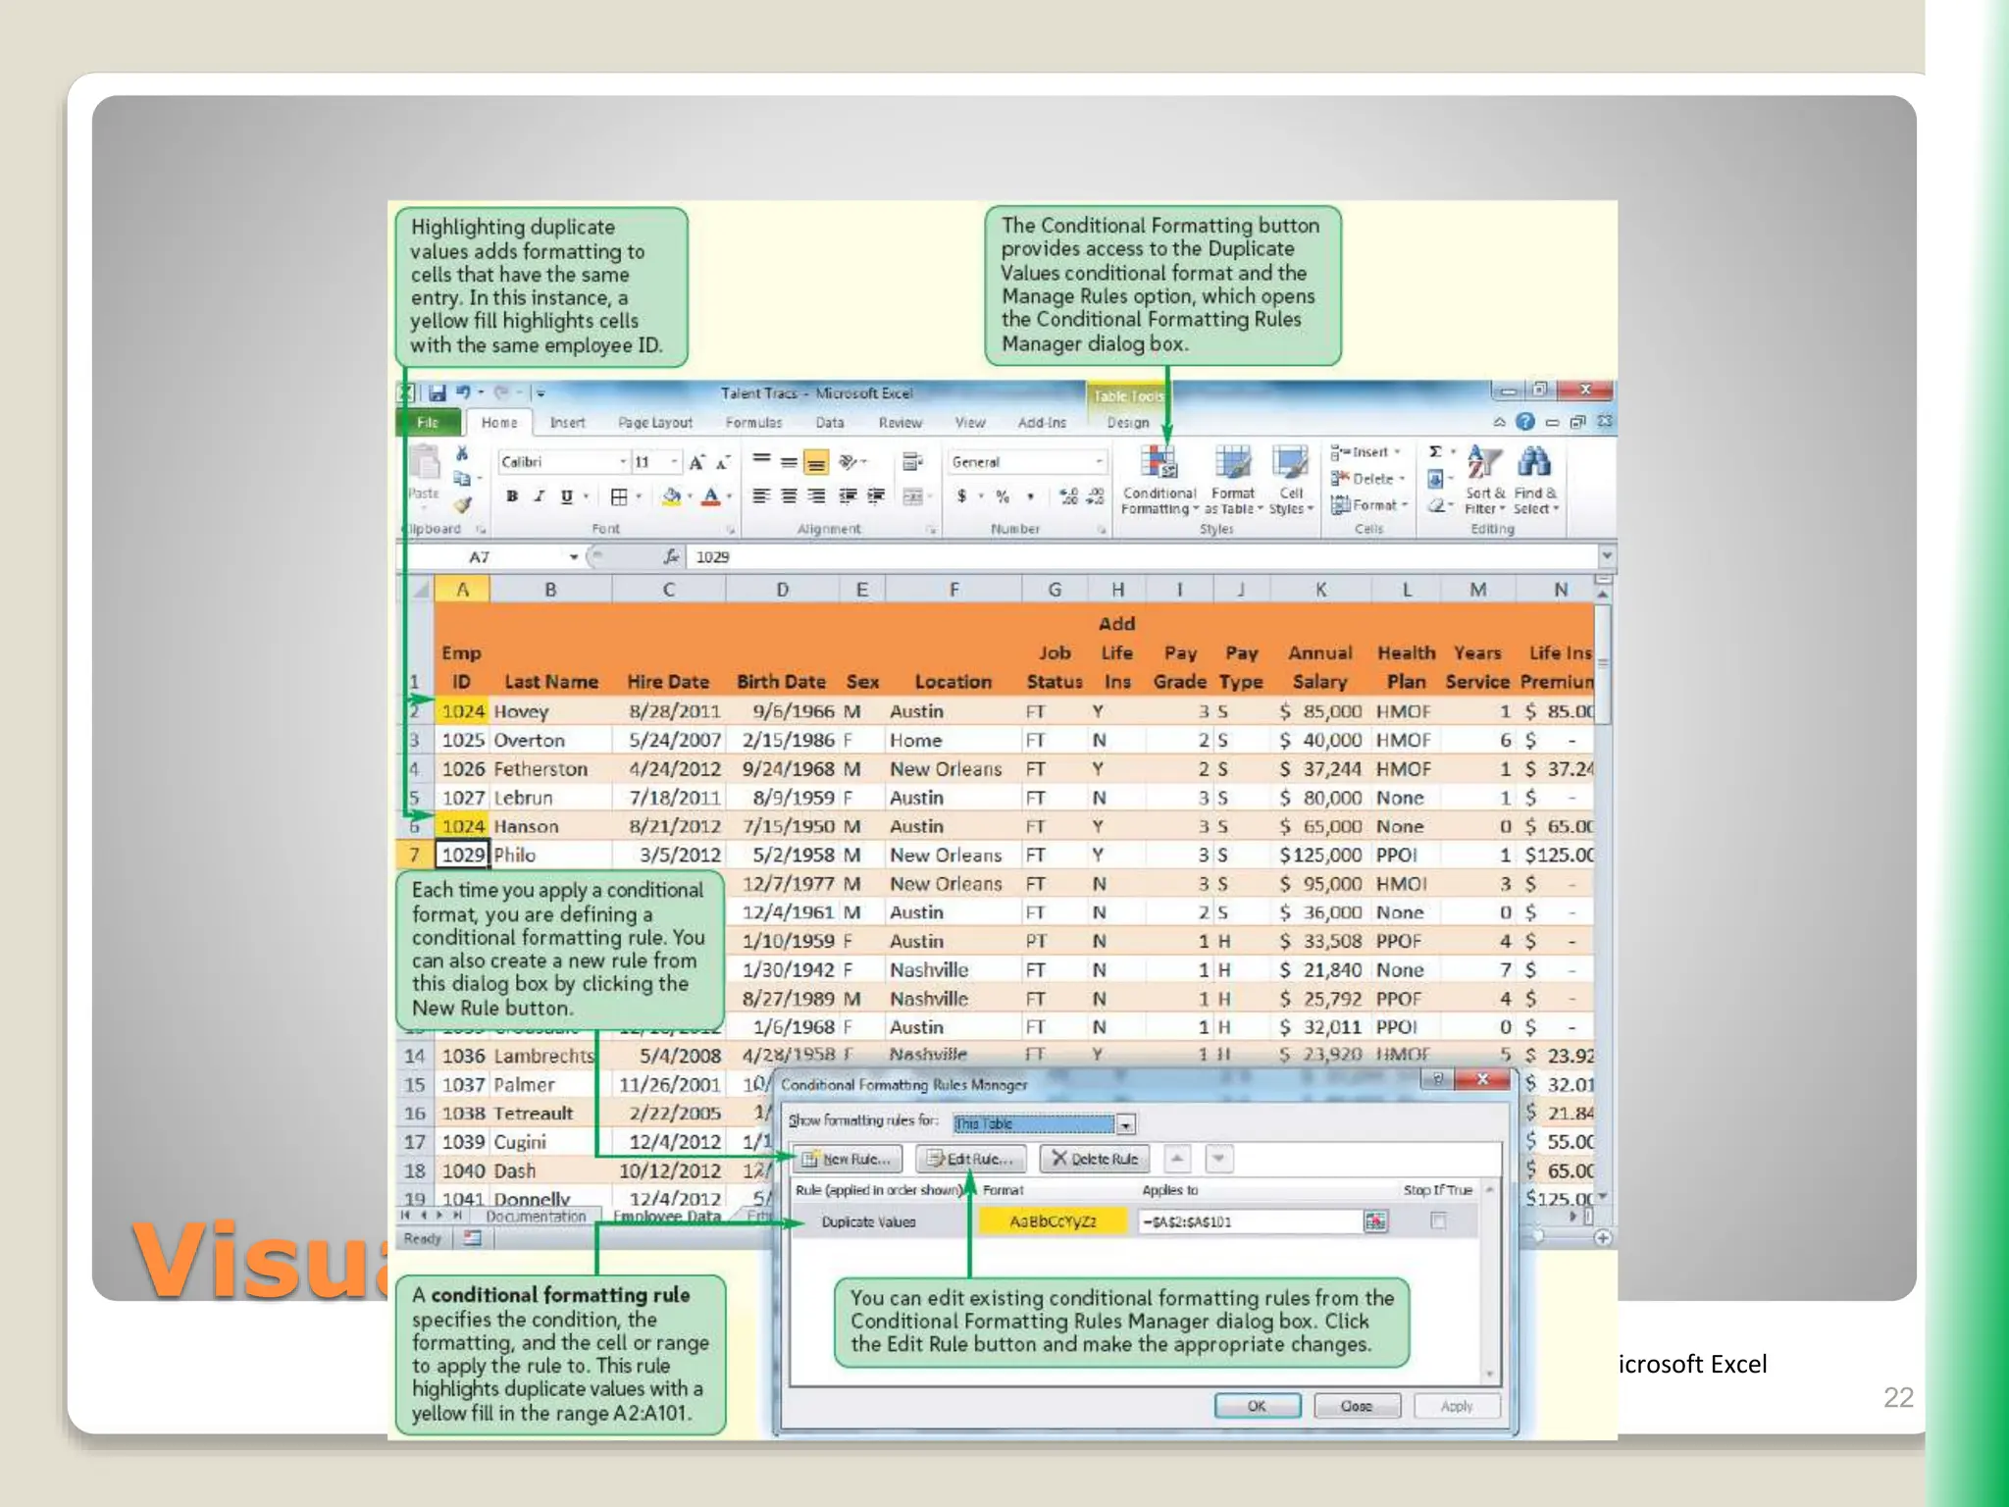The height and width of the screenshot is (1507, 2009).
Task: Apply Percent Style formatting
Action: (1003, 496)
